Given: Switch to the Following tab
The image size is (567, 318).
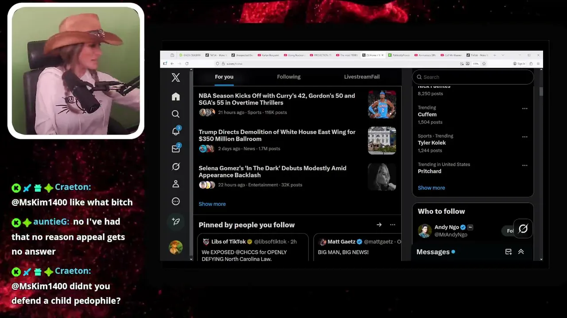Looking at the screenshot, I should point(289,77).
